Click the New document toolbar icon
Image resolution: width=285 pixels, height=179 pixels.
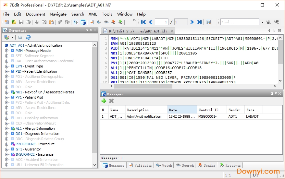(x=7, y=22)
